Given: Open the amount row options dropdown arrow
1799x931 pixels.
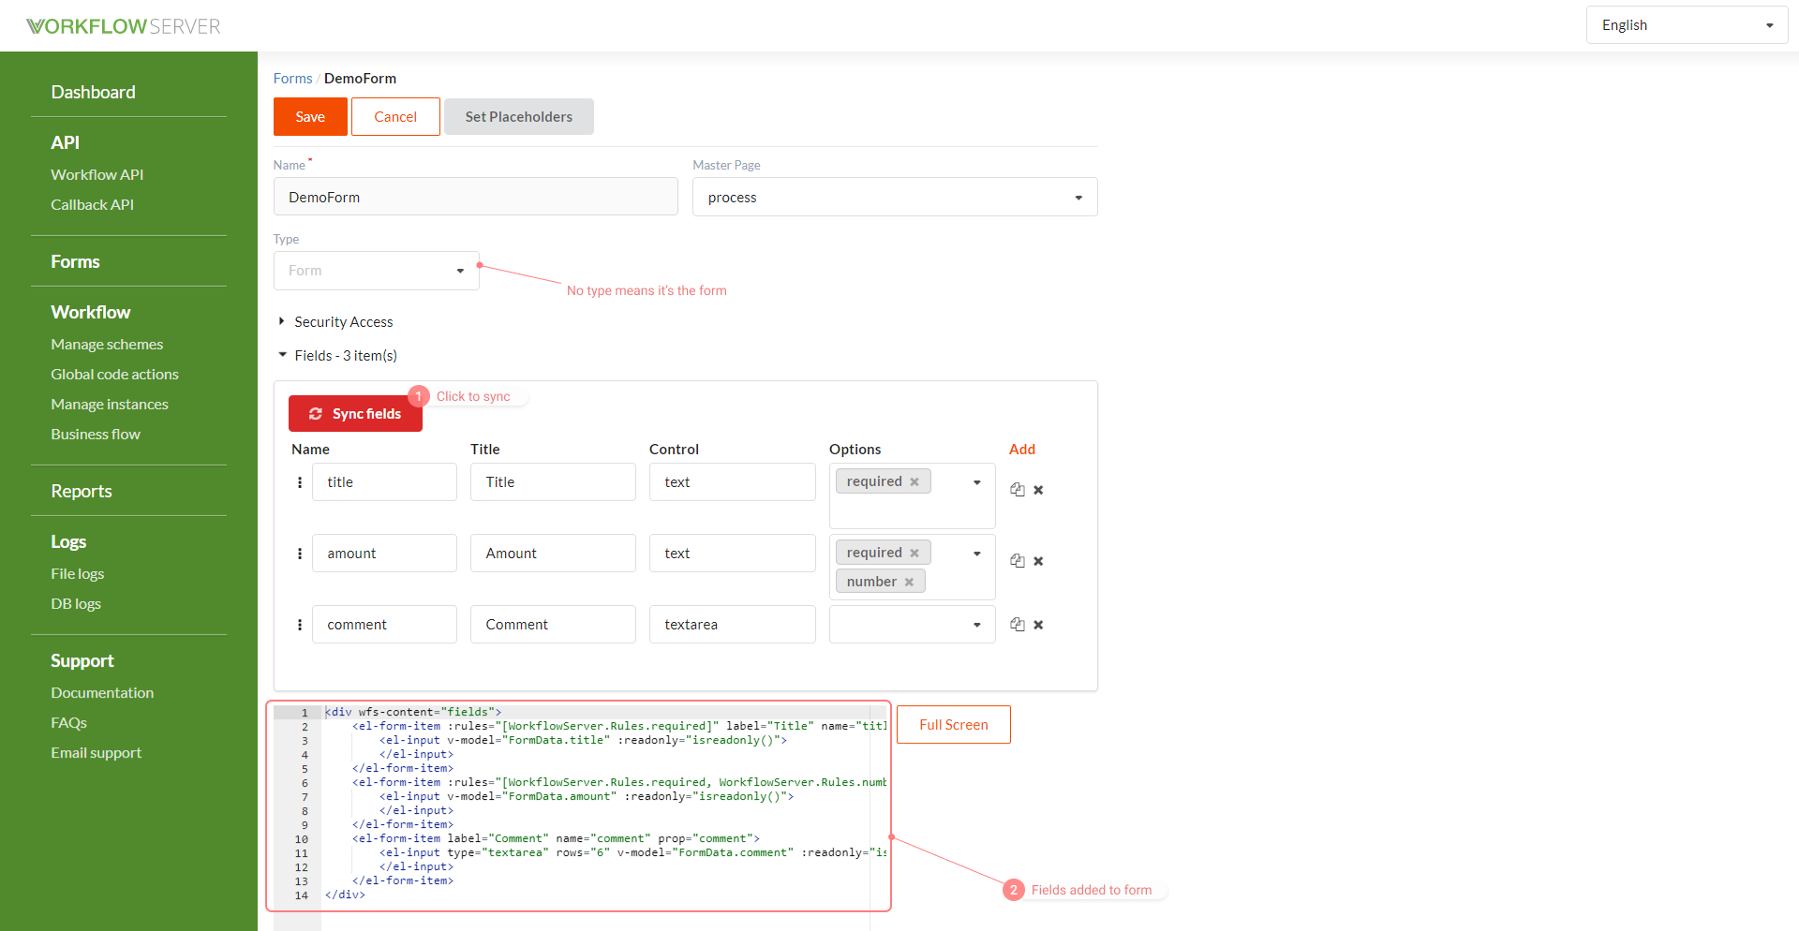Looking at the screenshot, I should pyautogui.click(x=976, y=554).
